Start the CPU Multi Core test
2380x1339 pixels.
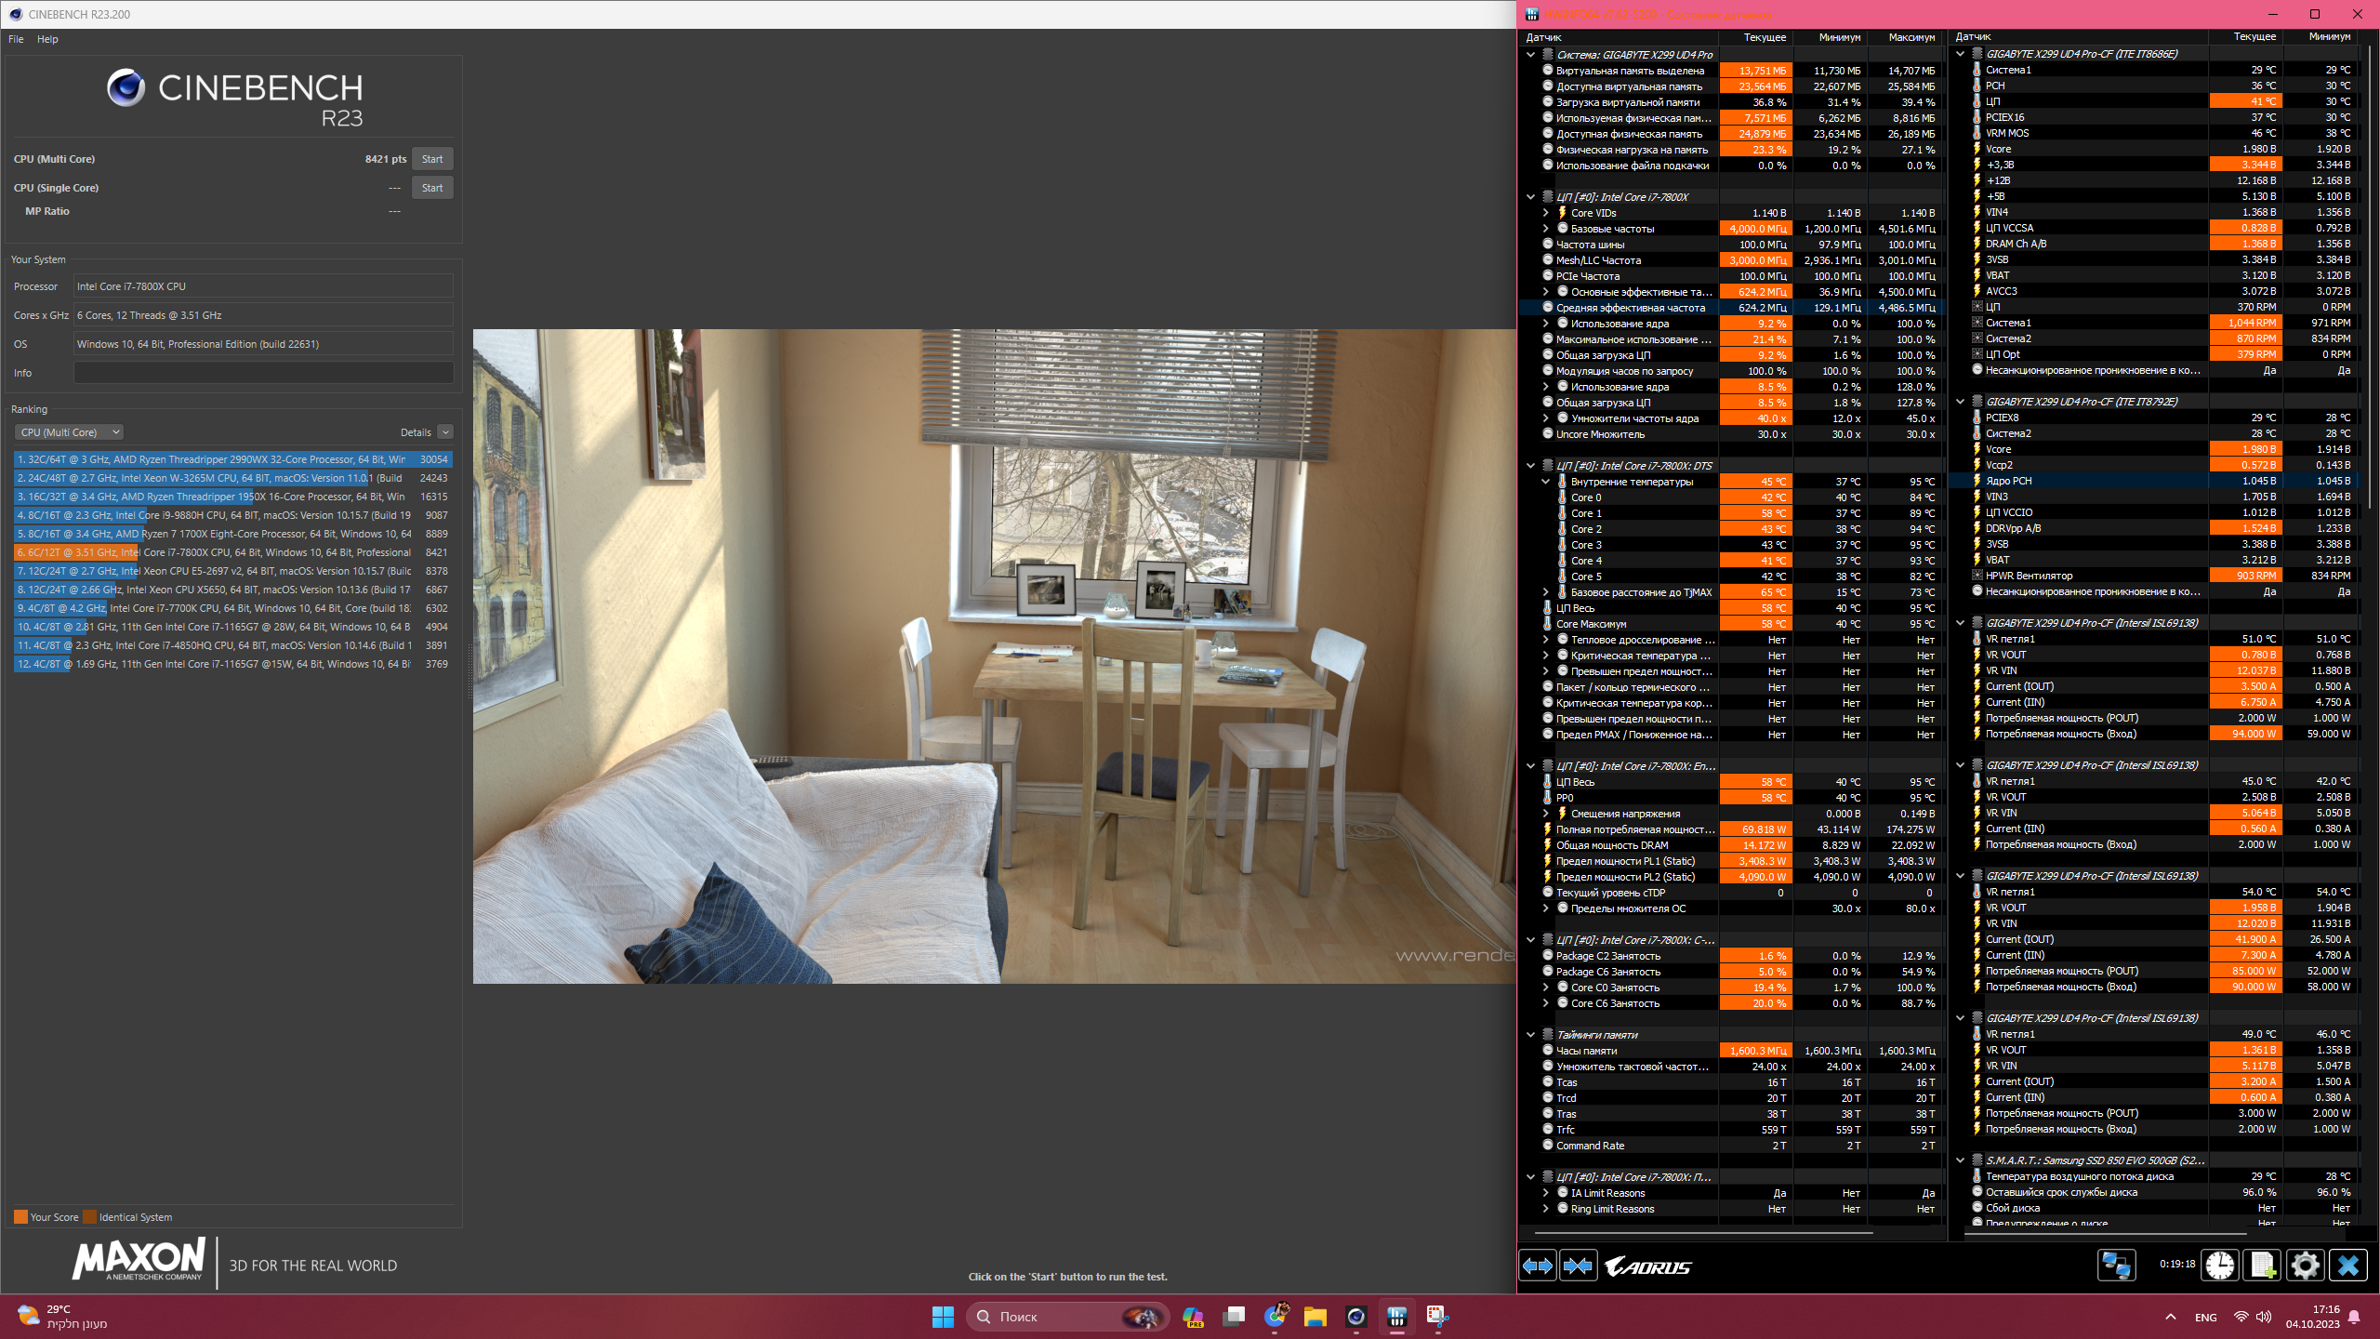point(432,159)
